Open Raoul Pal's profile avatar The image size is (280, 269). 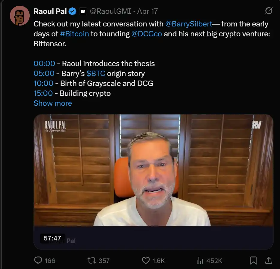(19, 15)
